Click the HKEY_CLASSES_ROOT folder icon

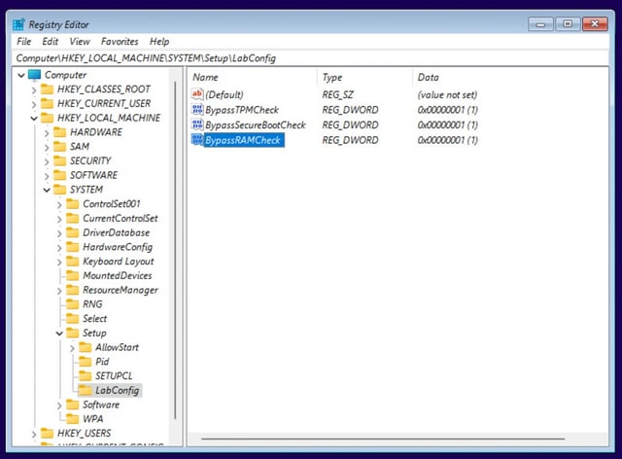48,88
